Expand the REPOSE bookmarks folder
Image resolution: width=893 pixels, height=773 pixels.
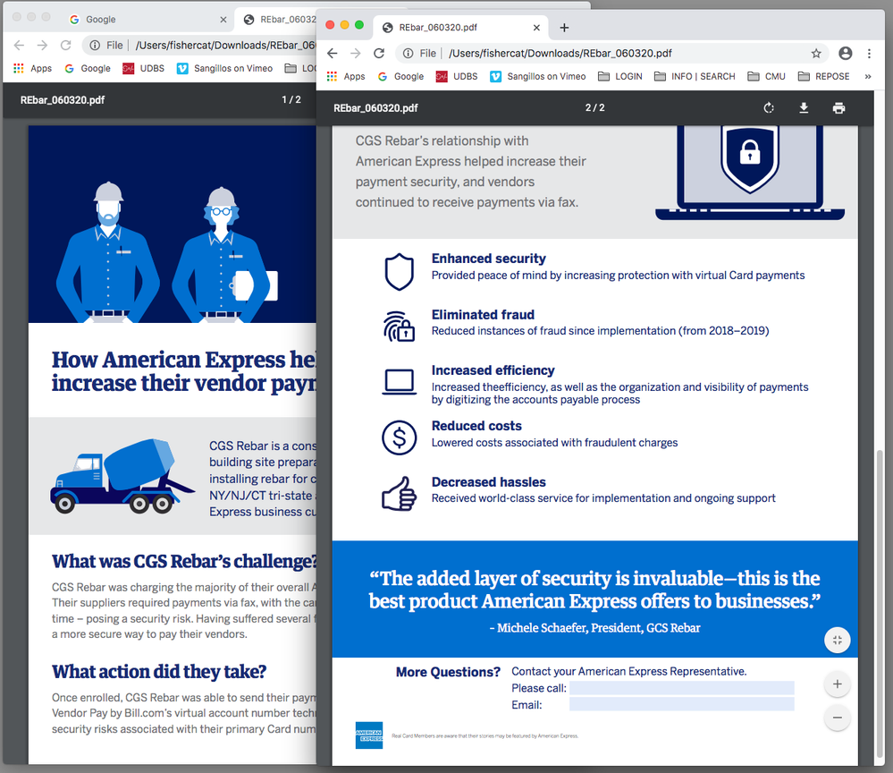click(x=824, y=76)
